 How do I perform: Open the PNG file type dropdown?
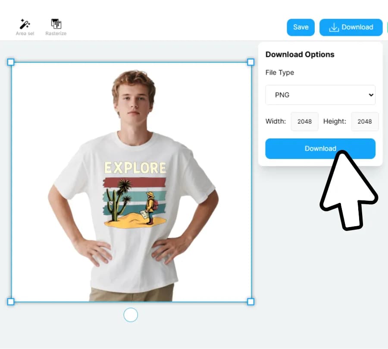[320, 95]
